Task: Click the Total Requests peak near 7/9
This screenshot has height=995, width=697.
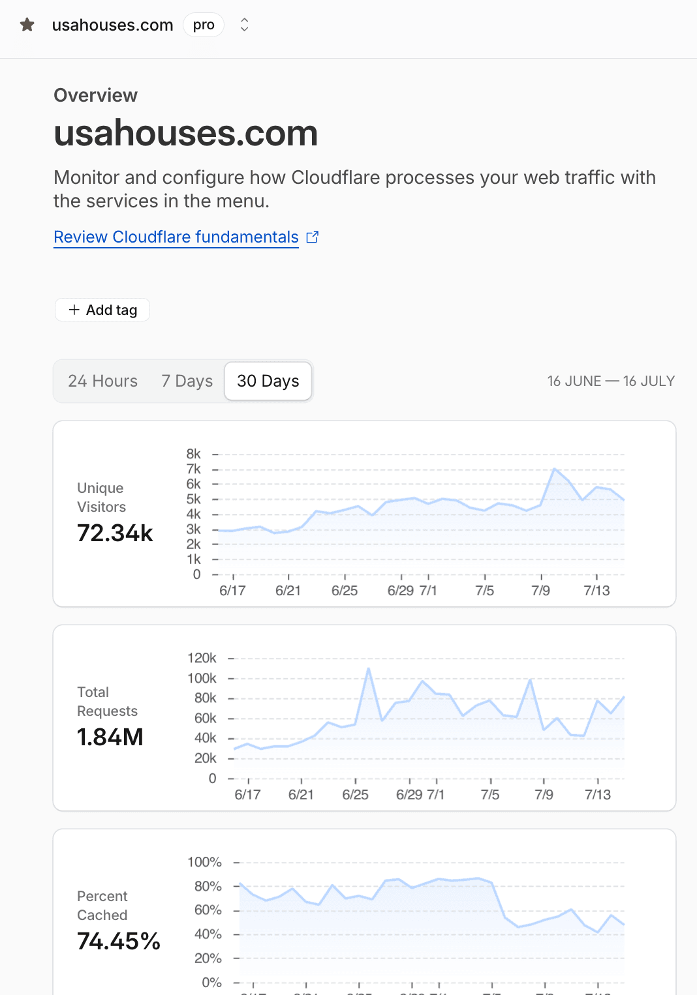Action: click(x=530, y=680)
